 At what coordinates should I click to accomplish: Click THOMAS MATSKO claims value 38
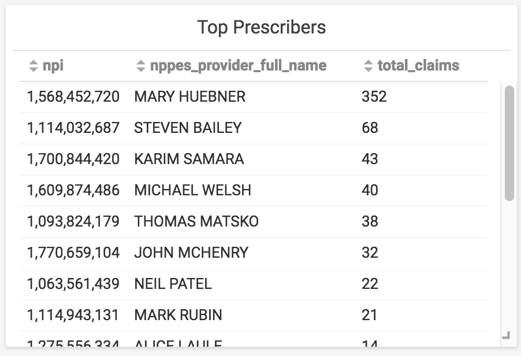370,222
